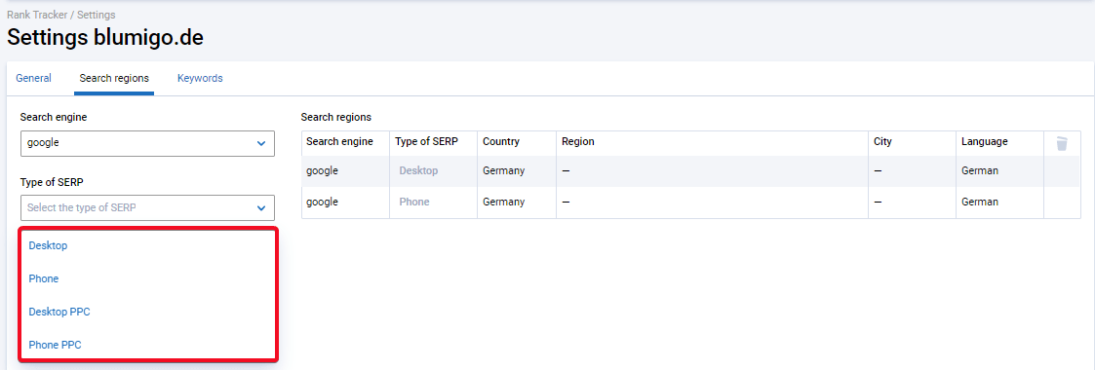Screen dimensions: 1095x370
Task: Click the City column header
Action: point(882,141)
